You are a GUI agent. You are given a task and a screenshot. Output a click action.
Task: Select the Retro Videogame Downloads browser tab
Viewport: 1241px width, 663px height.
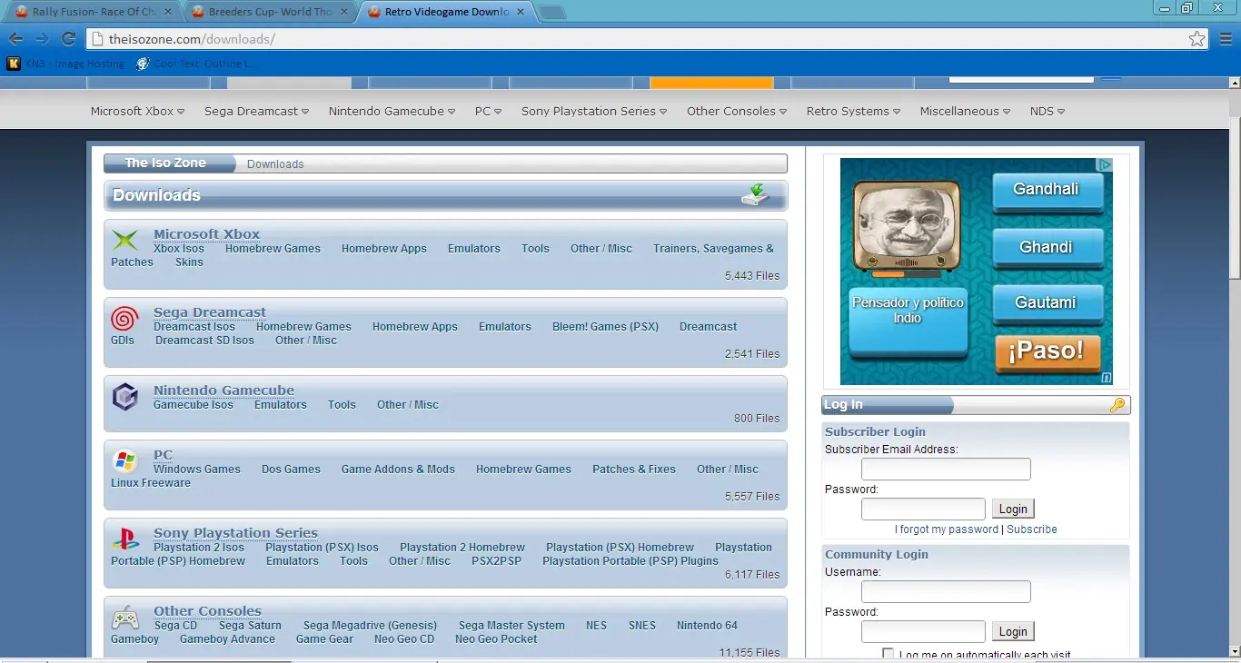click(445, 13)
